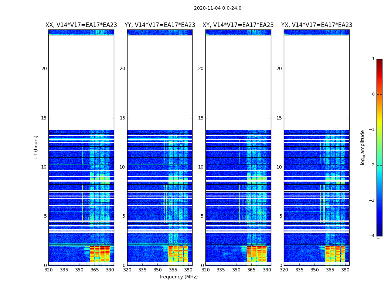Viewport: 388px width, 295px height.
Task: Click the 10 hour tick on YY y-axis
Action: pos(122,167)
